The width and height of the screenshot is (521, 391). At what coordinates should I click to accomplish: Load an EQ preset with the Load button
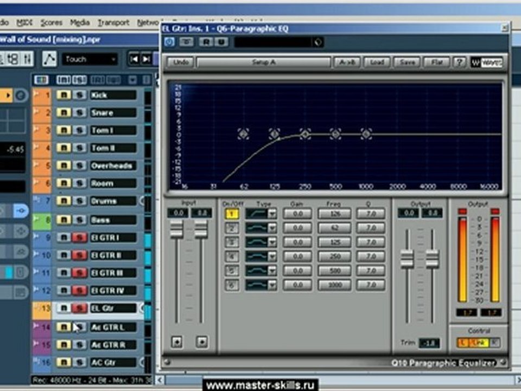[377, 62]
